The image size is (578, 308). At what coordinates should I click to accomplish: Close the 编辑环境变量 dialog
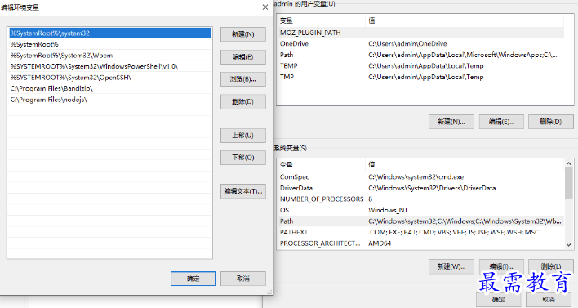click(265, 7)
